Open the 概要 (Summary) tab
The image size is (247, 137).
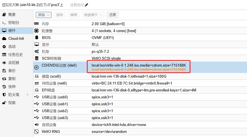pyautogui.click(x=12, y=15)
